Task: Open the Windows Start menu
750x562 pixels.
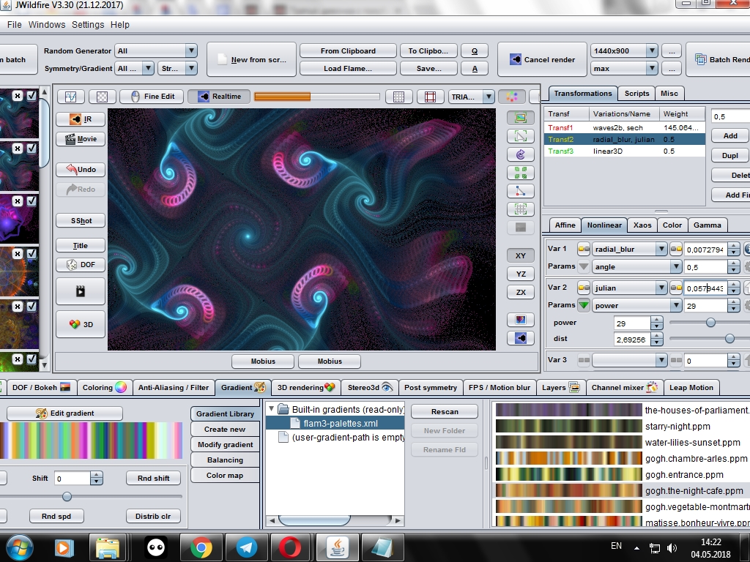Action: [20, 547]
